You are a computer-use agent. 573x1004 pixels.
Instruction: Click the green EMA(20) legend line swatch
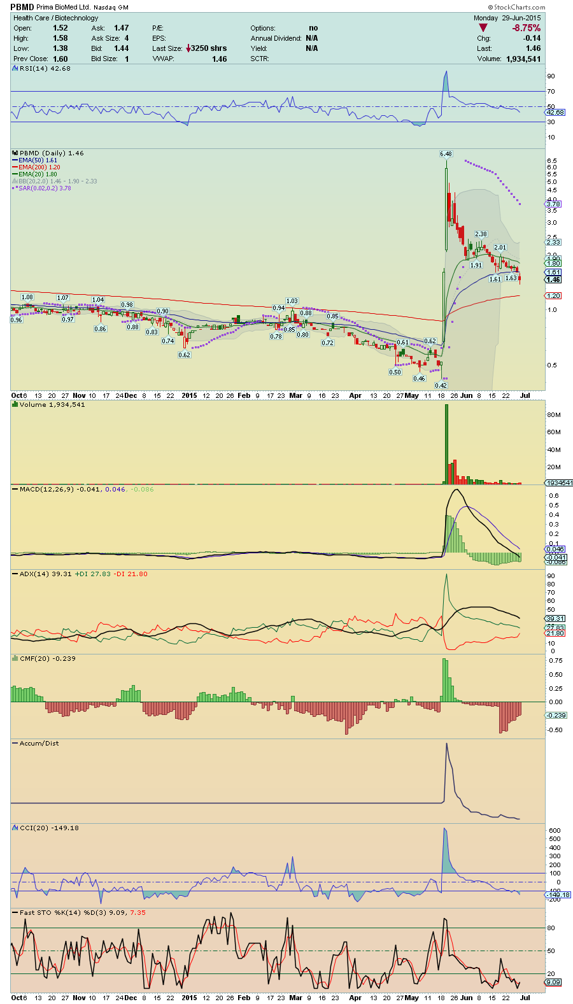(15, 174)
